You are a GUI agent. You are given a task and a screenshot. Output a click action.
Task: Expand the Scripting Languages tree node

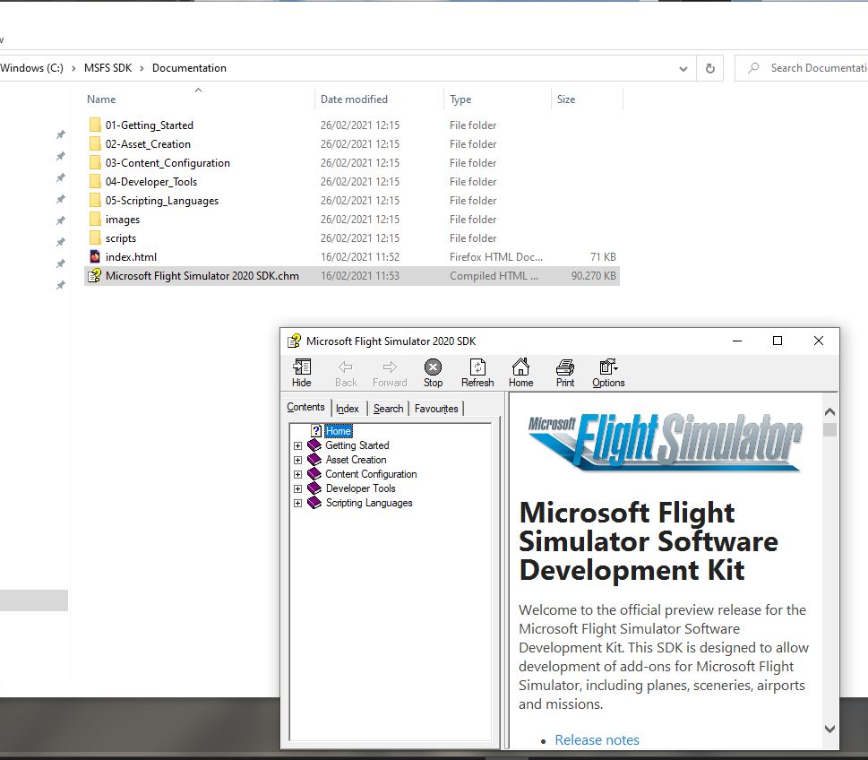297,504
